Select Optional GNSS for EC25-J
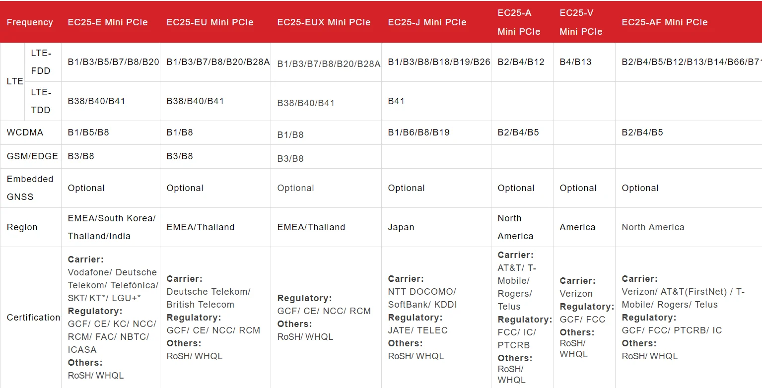Image resolution: width=762 pixels, height=388 pixels. pos(406,188)
